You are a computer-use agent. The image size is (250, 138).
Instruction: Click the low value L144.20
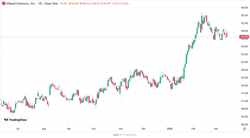[x=95, y=4]
